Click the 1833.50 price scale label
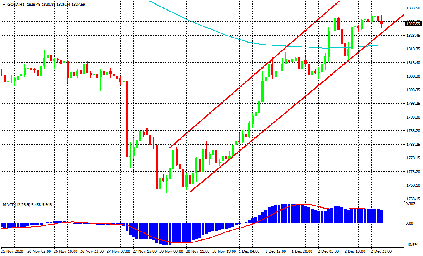This screenshot has height=256, width=423. click(413, 8)
